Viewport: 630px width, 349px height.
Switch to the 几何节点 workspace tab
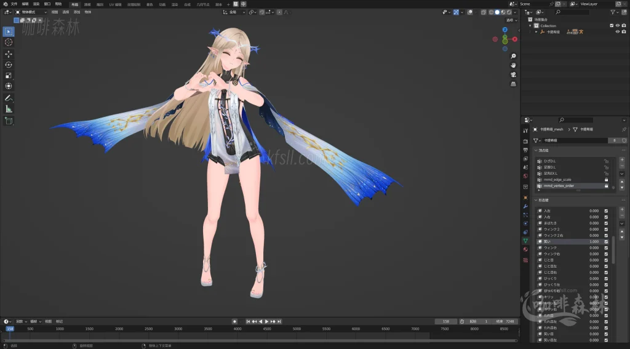[x=203, y=4]
